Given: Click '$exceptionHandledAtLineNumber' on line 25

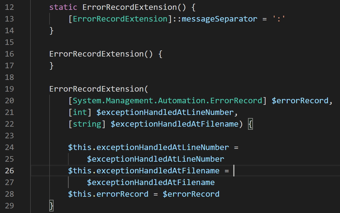Looking at the screenshot, I should [x=155, y=159].
